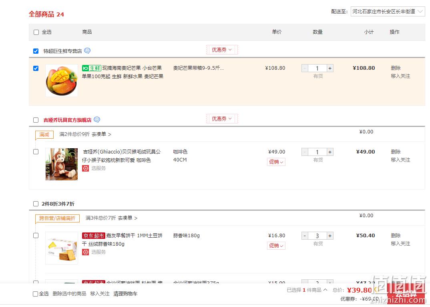This screenshot has height=307, width=430.
Task: Move monkey toy to 移入关注
Action: coord(401,160)
